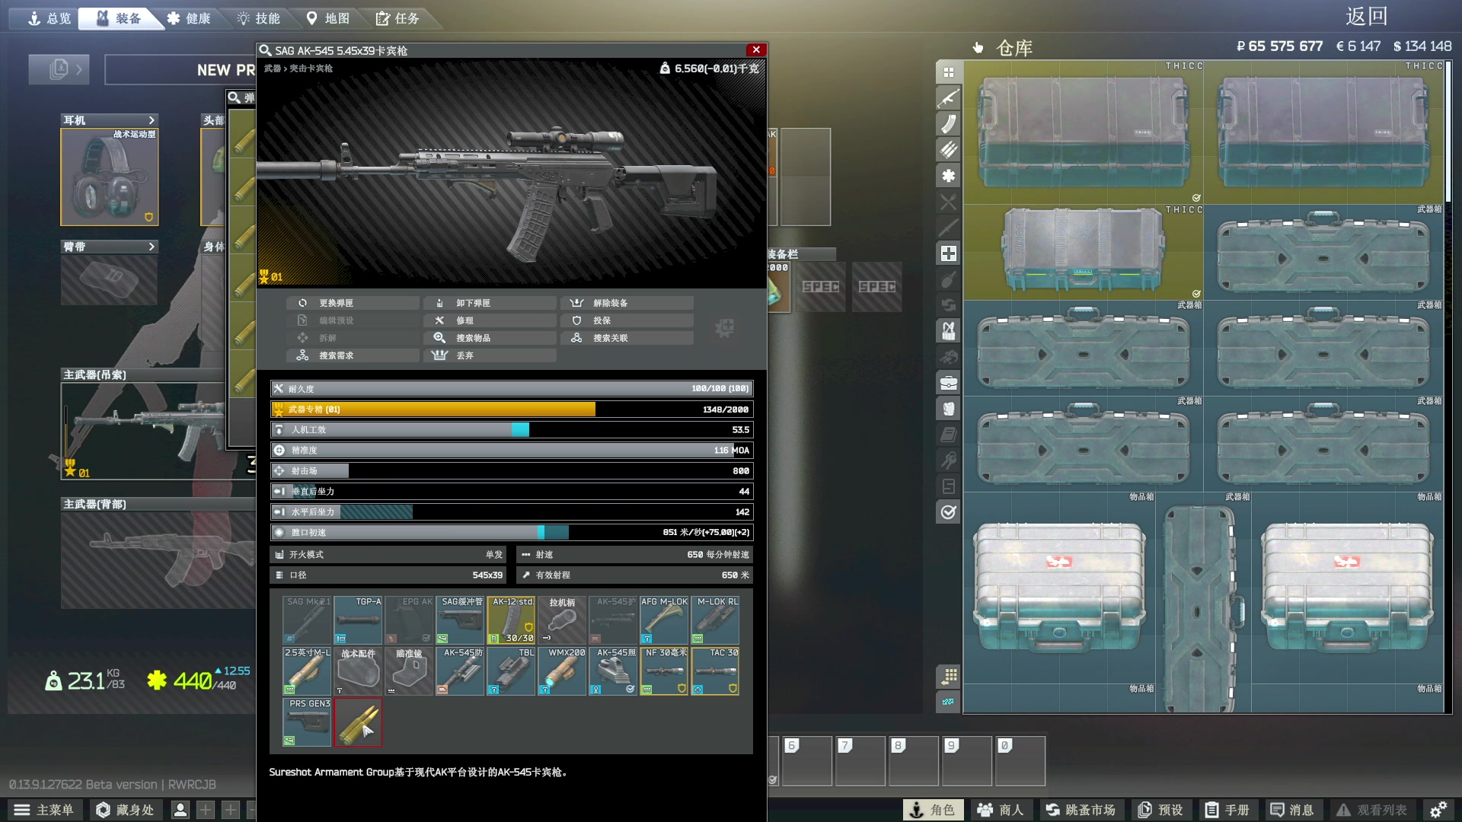Select the WMX200 flashlight mod slot
Image resolution: width=1462 pixels, height=822 pixels.
click(x=562, y=671)
